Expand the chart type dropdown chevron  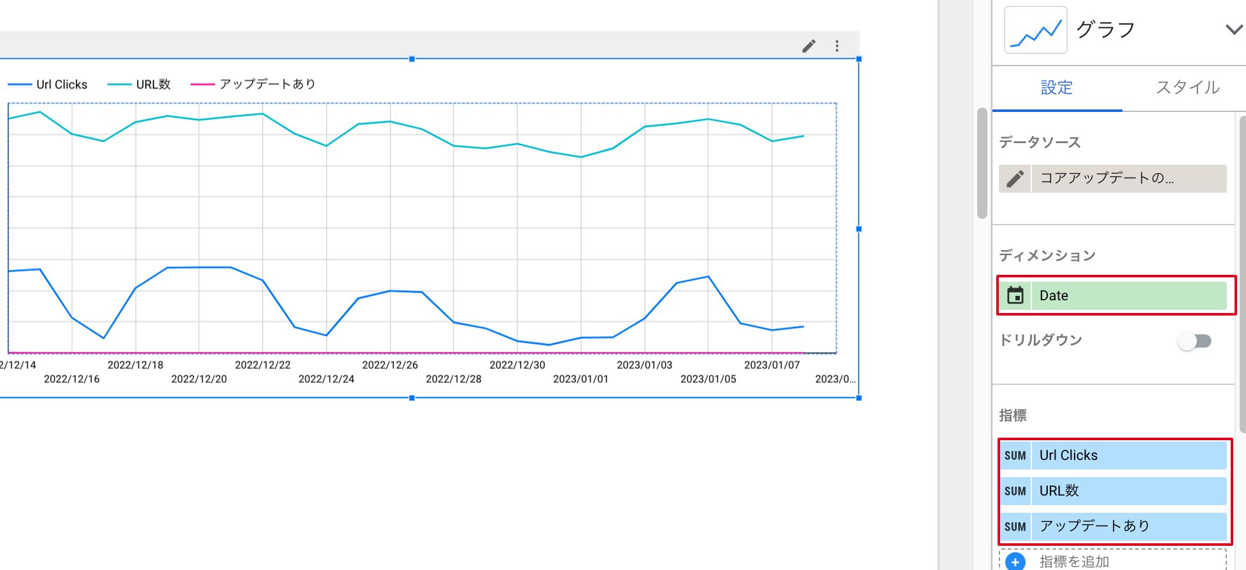[1233, 30]
